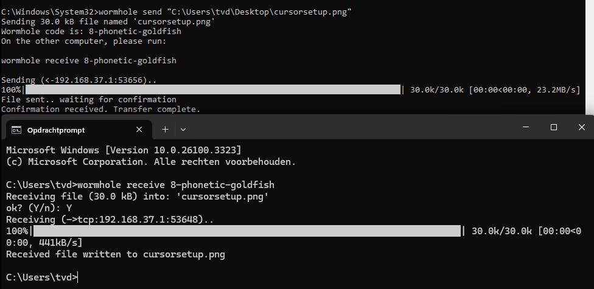Open a new terminal tab with plus

[165, 130]
